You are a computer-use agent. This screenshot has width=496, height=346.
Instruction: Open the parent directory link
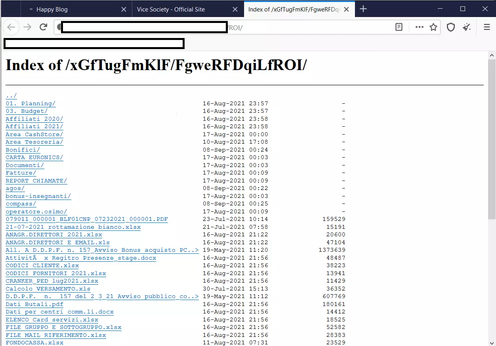pyautogui.click(x=10, y=95)
